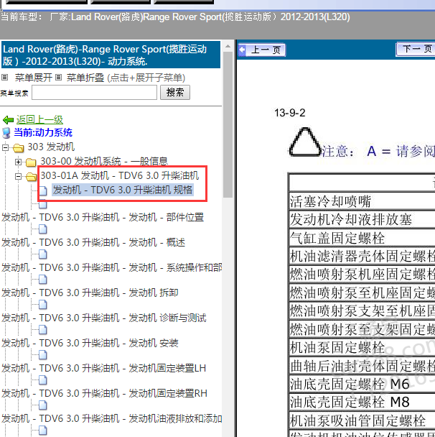Click table row 油底壳固定螺栓 M8

point(362,402)
